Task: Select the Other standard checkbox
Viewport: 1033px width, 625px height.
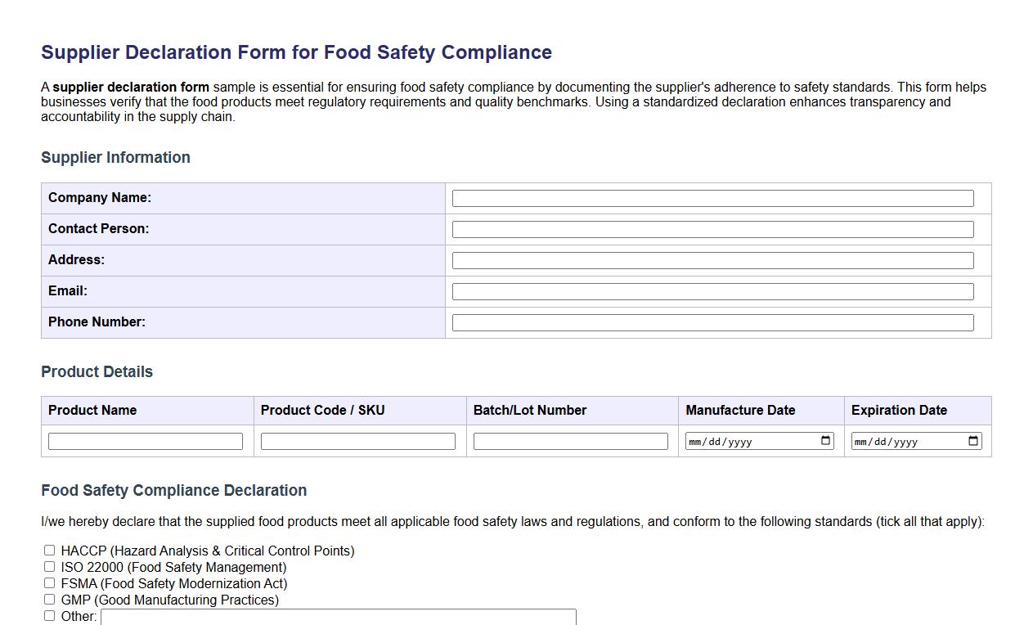Action: (49, 615)
